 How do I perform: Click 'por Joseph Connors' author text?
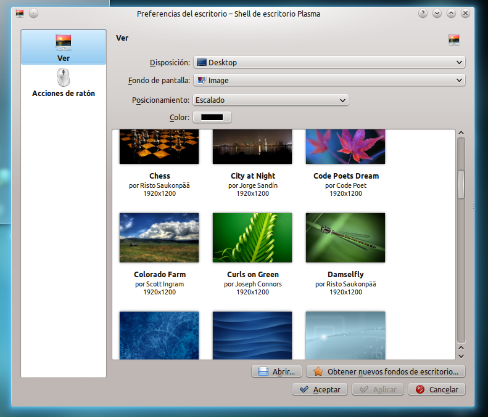(253, 284)
